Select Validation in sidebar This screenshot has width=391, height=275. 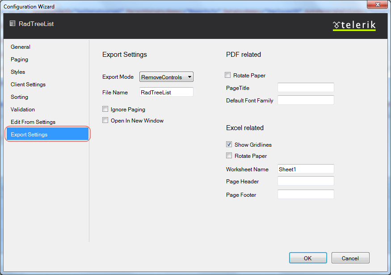(x=23, y=109)
